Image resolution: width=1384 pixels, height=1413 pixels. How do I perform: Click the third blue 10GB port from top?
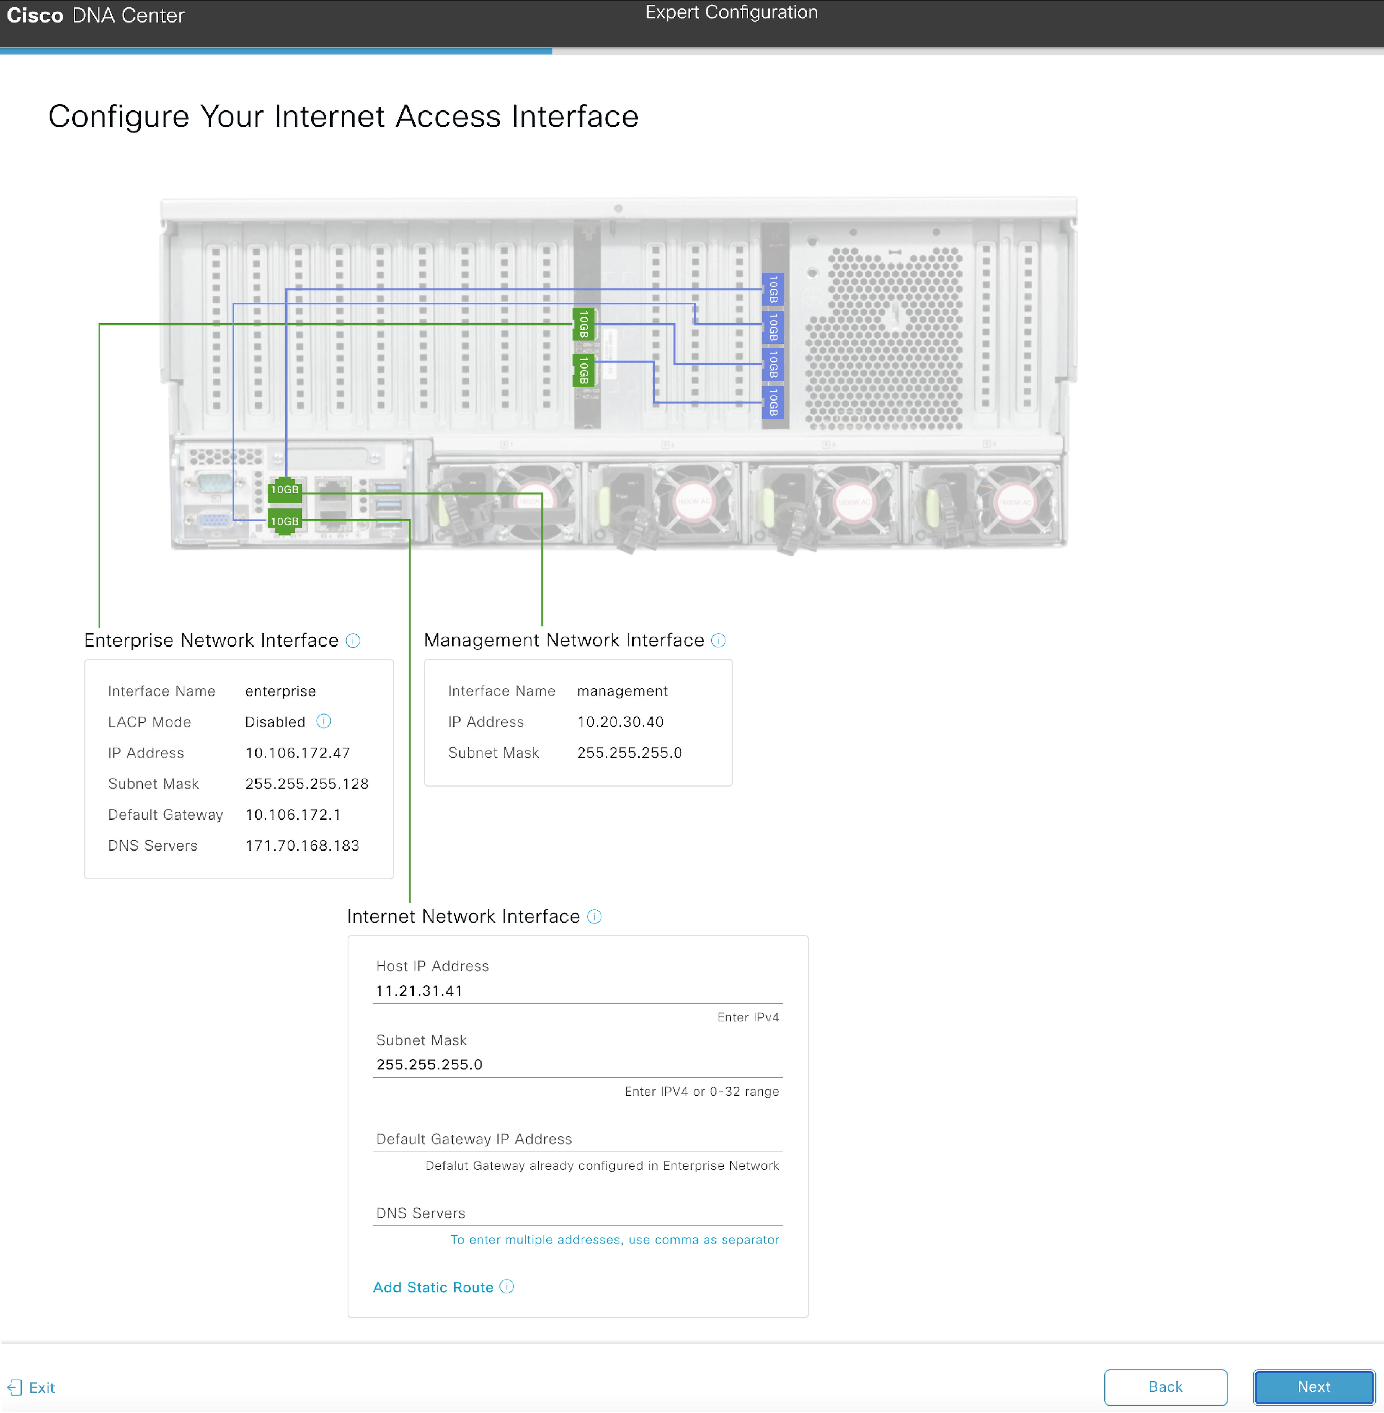[x=773, y=364]
